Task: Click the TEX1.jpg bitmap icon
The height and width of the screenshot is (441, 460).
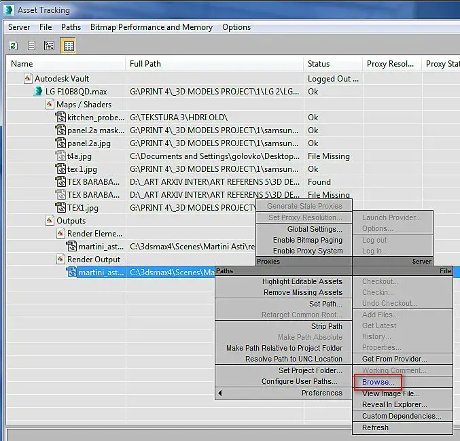Action: click(60, 207)
